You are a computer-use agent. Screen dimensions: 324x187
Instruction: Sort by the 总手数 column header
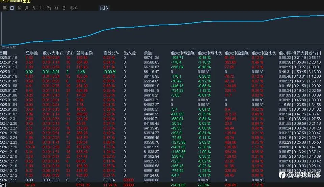(32, 53)
